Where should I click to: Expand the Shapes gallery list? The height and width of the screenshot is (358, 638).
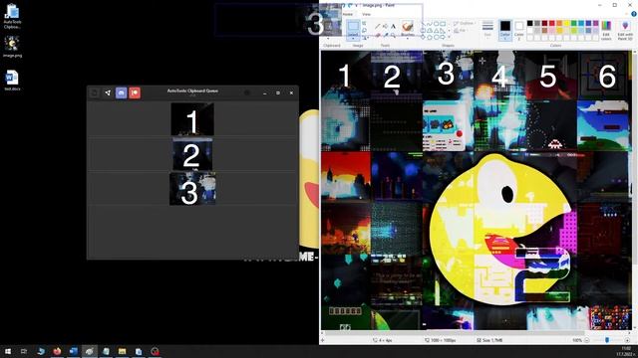tap(450, 38)
